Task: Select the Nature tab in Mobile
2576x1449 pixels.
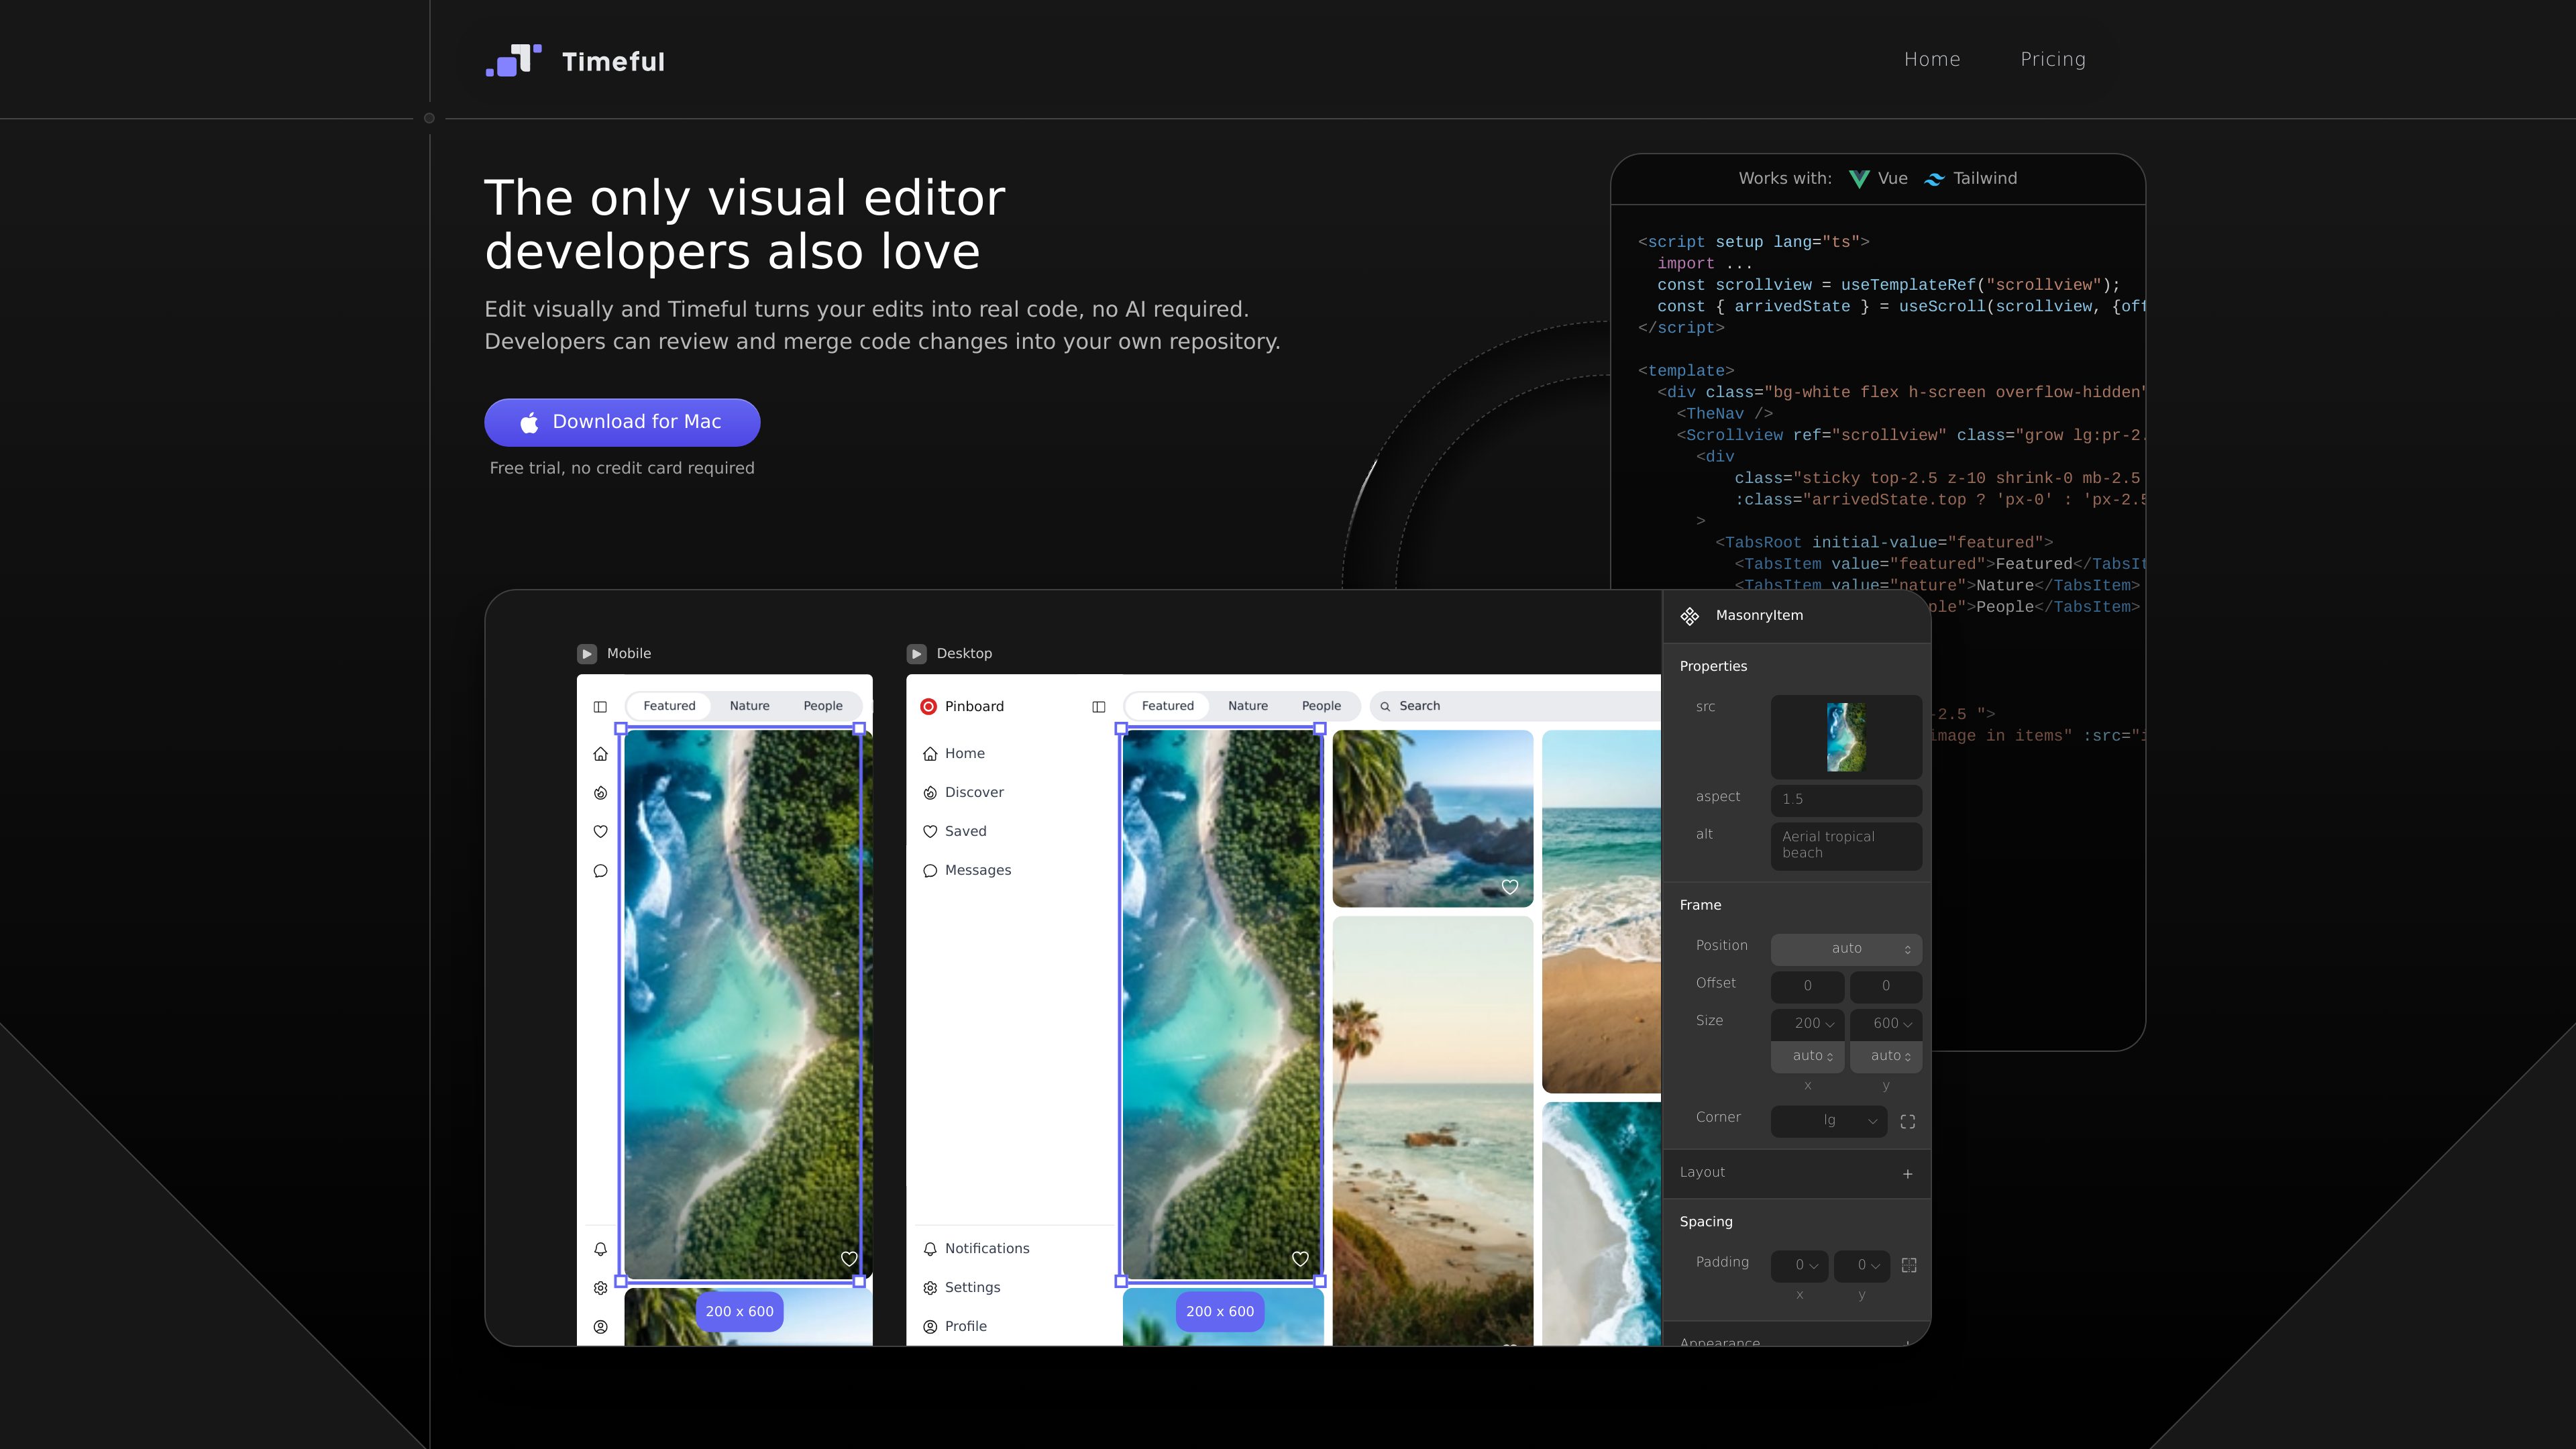Action: 749,706
